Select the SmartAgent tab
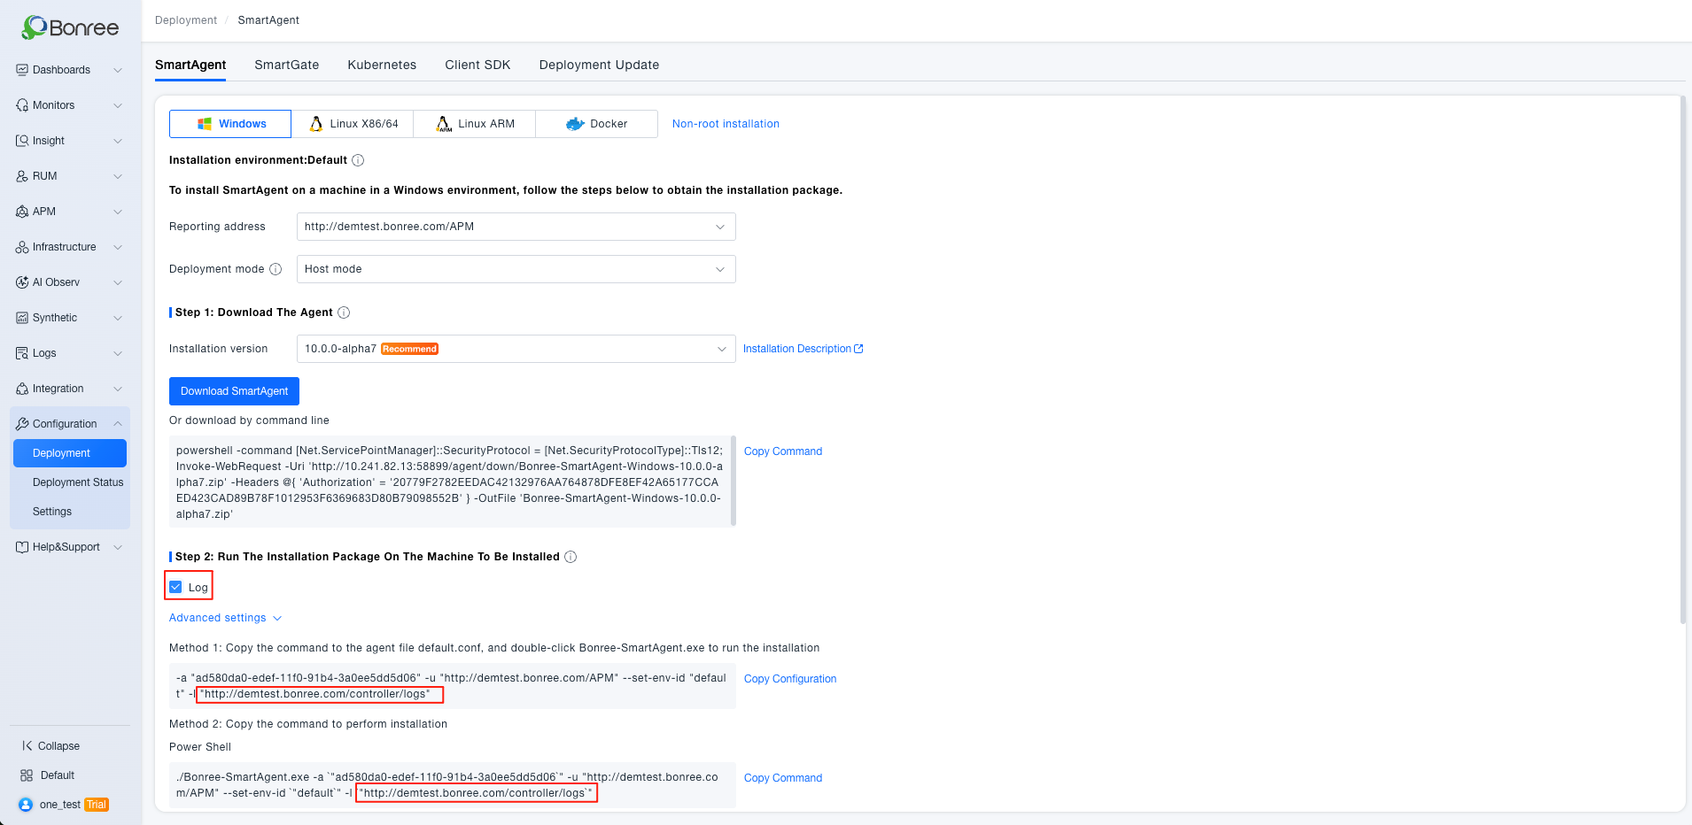Viewport: 1692px width, 825px height. point(190,65)
